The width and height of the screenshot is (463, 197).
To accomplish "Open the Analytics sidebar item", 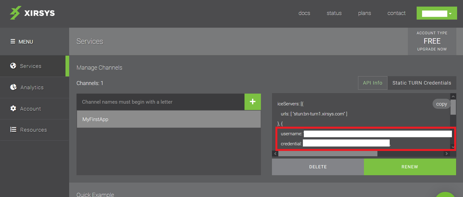I will [34, 87].
